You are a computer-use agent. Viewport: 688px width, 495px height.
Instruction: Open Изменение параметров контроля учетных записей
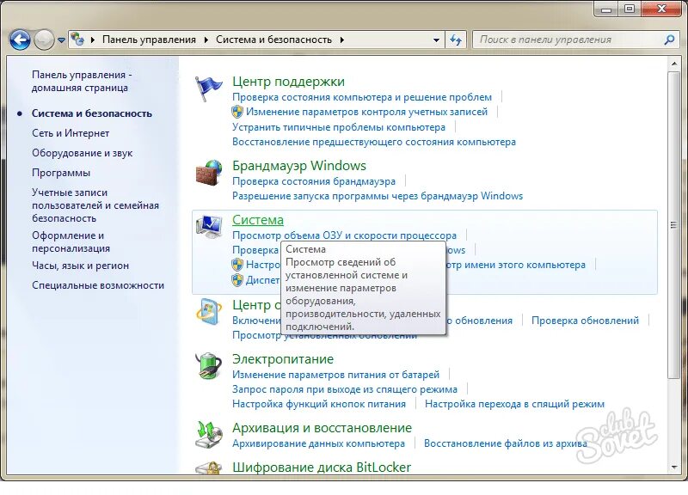coord(366,112)
